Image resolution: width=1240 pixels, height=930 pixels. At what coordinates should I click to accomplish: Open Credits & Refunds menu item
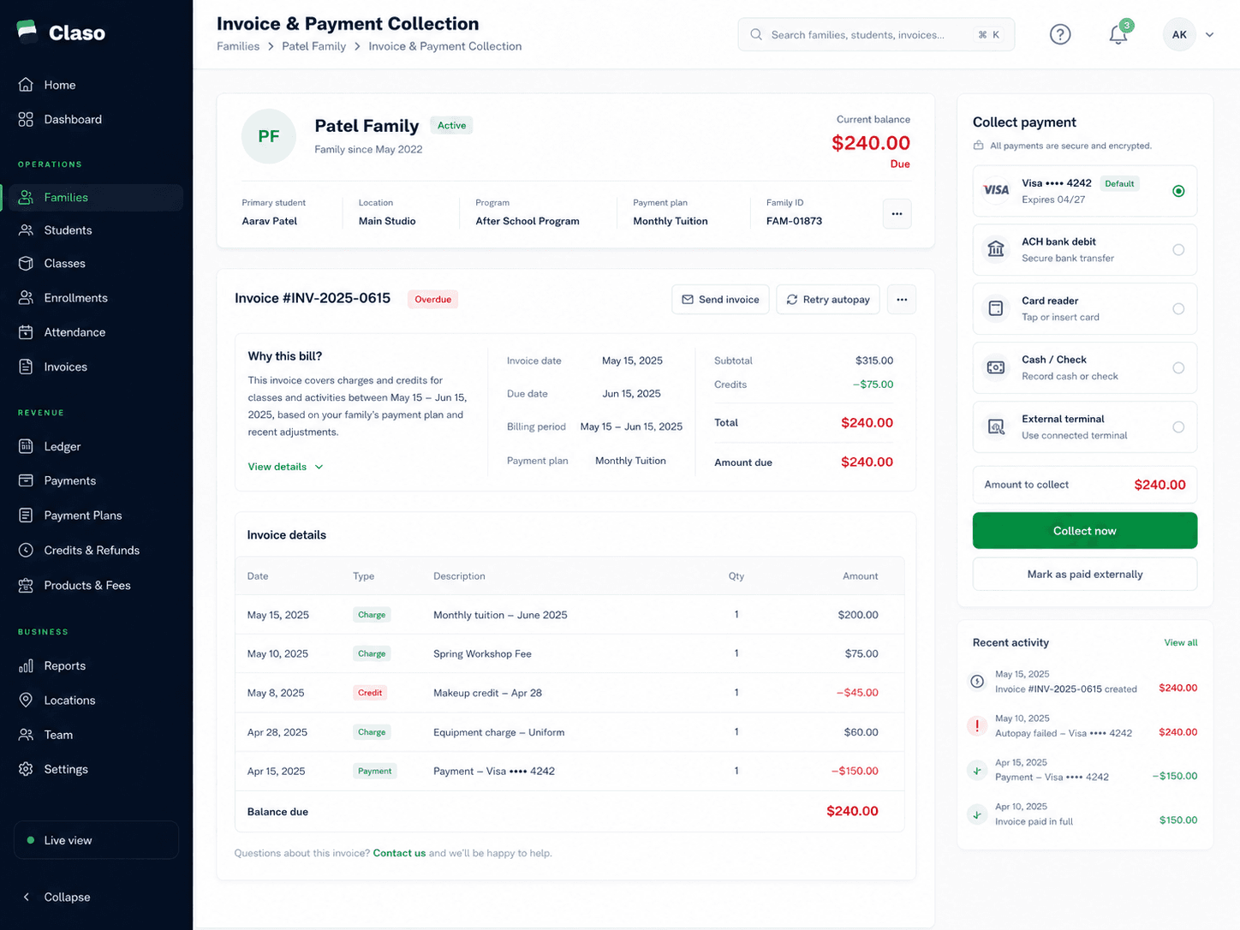point(92,551)
